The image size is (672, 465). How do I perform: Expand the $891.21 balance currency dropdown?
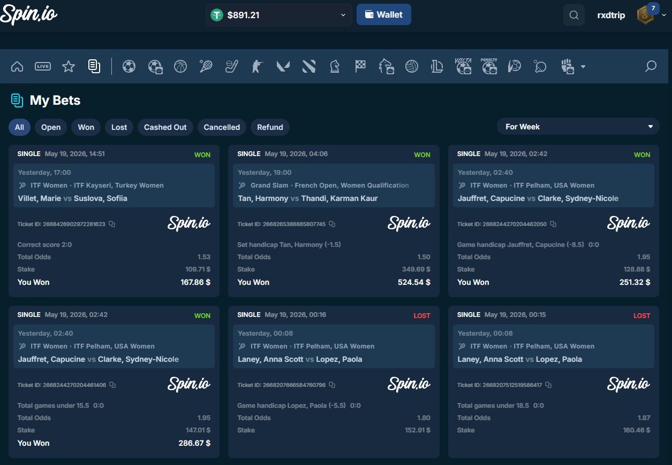(279, 15)
